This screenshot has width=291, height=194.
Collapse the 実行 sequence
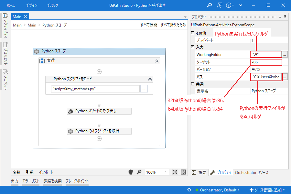click(x=157, y=61)
